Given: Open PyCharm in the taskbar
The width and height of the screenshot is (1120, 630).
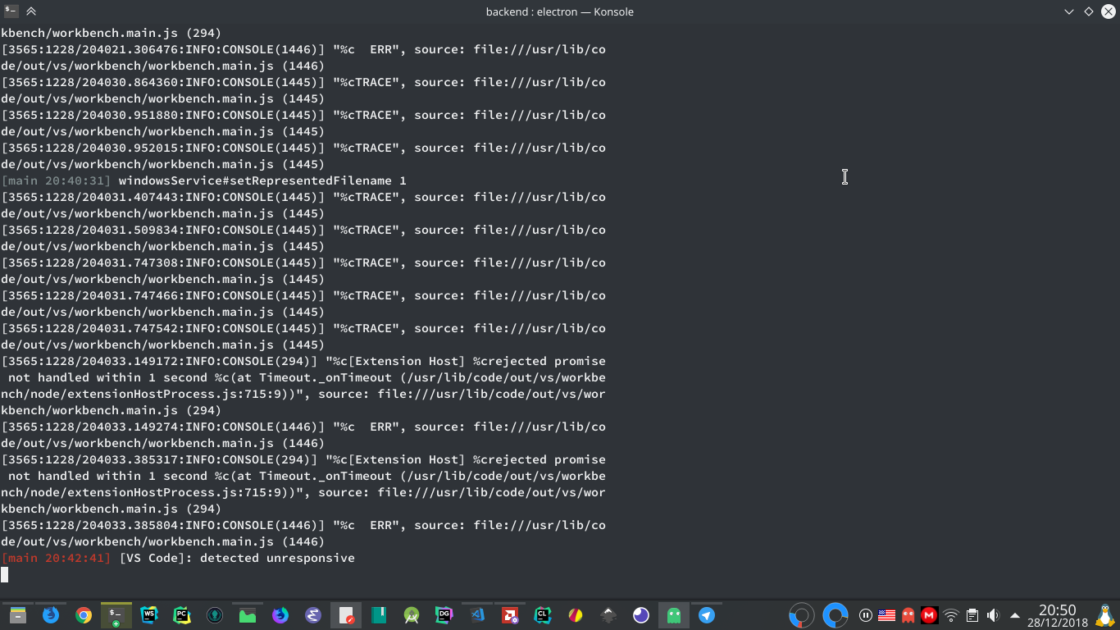Looking at the screenshot, I should point(181,615).
